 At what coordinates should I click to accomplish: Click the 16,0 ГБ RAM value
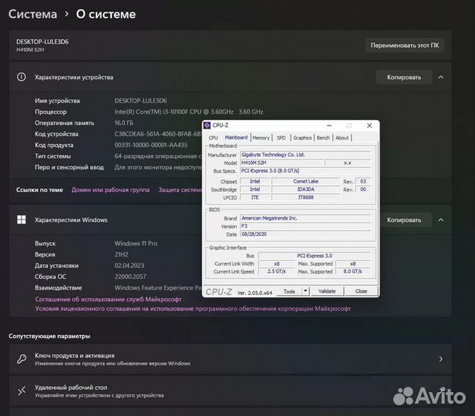pyautogui.click(x=124, y=122)
